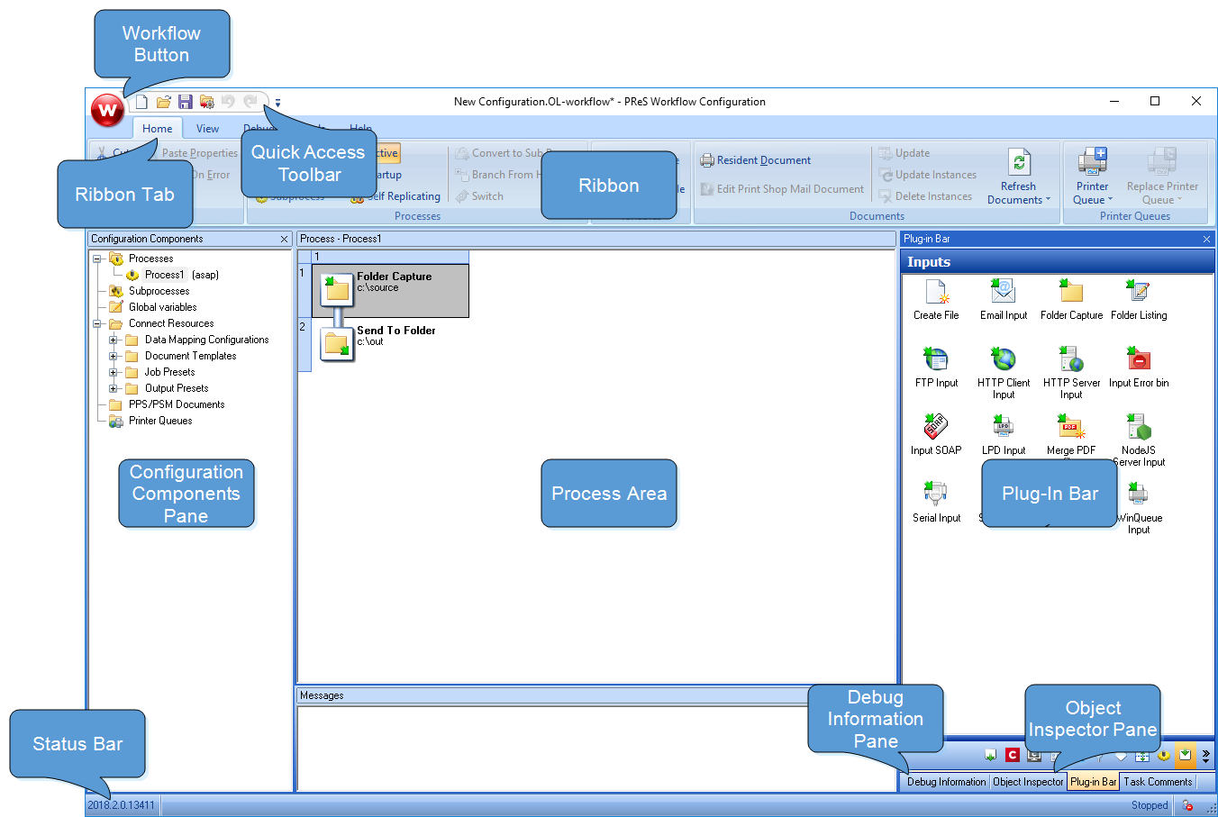Open the Customize Quick Access Toolbar arrow
This screenshot has height=817, width=1218.
(277, 103)
